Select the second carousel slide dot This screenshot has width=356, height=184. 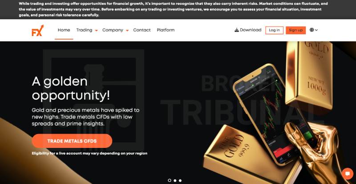pos(175,180)
